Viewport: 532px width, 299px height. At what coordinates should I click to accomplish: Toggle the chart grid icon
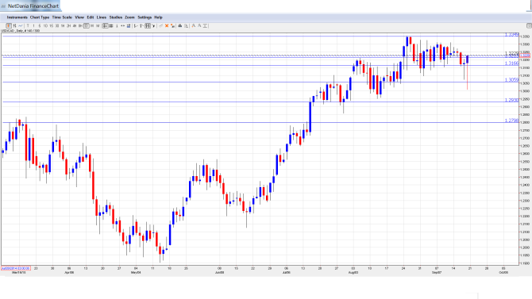[111, 25]
